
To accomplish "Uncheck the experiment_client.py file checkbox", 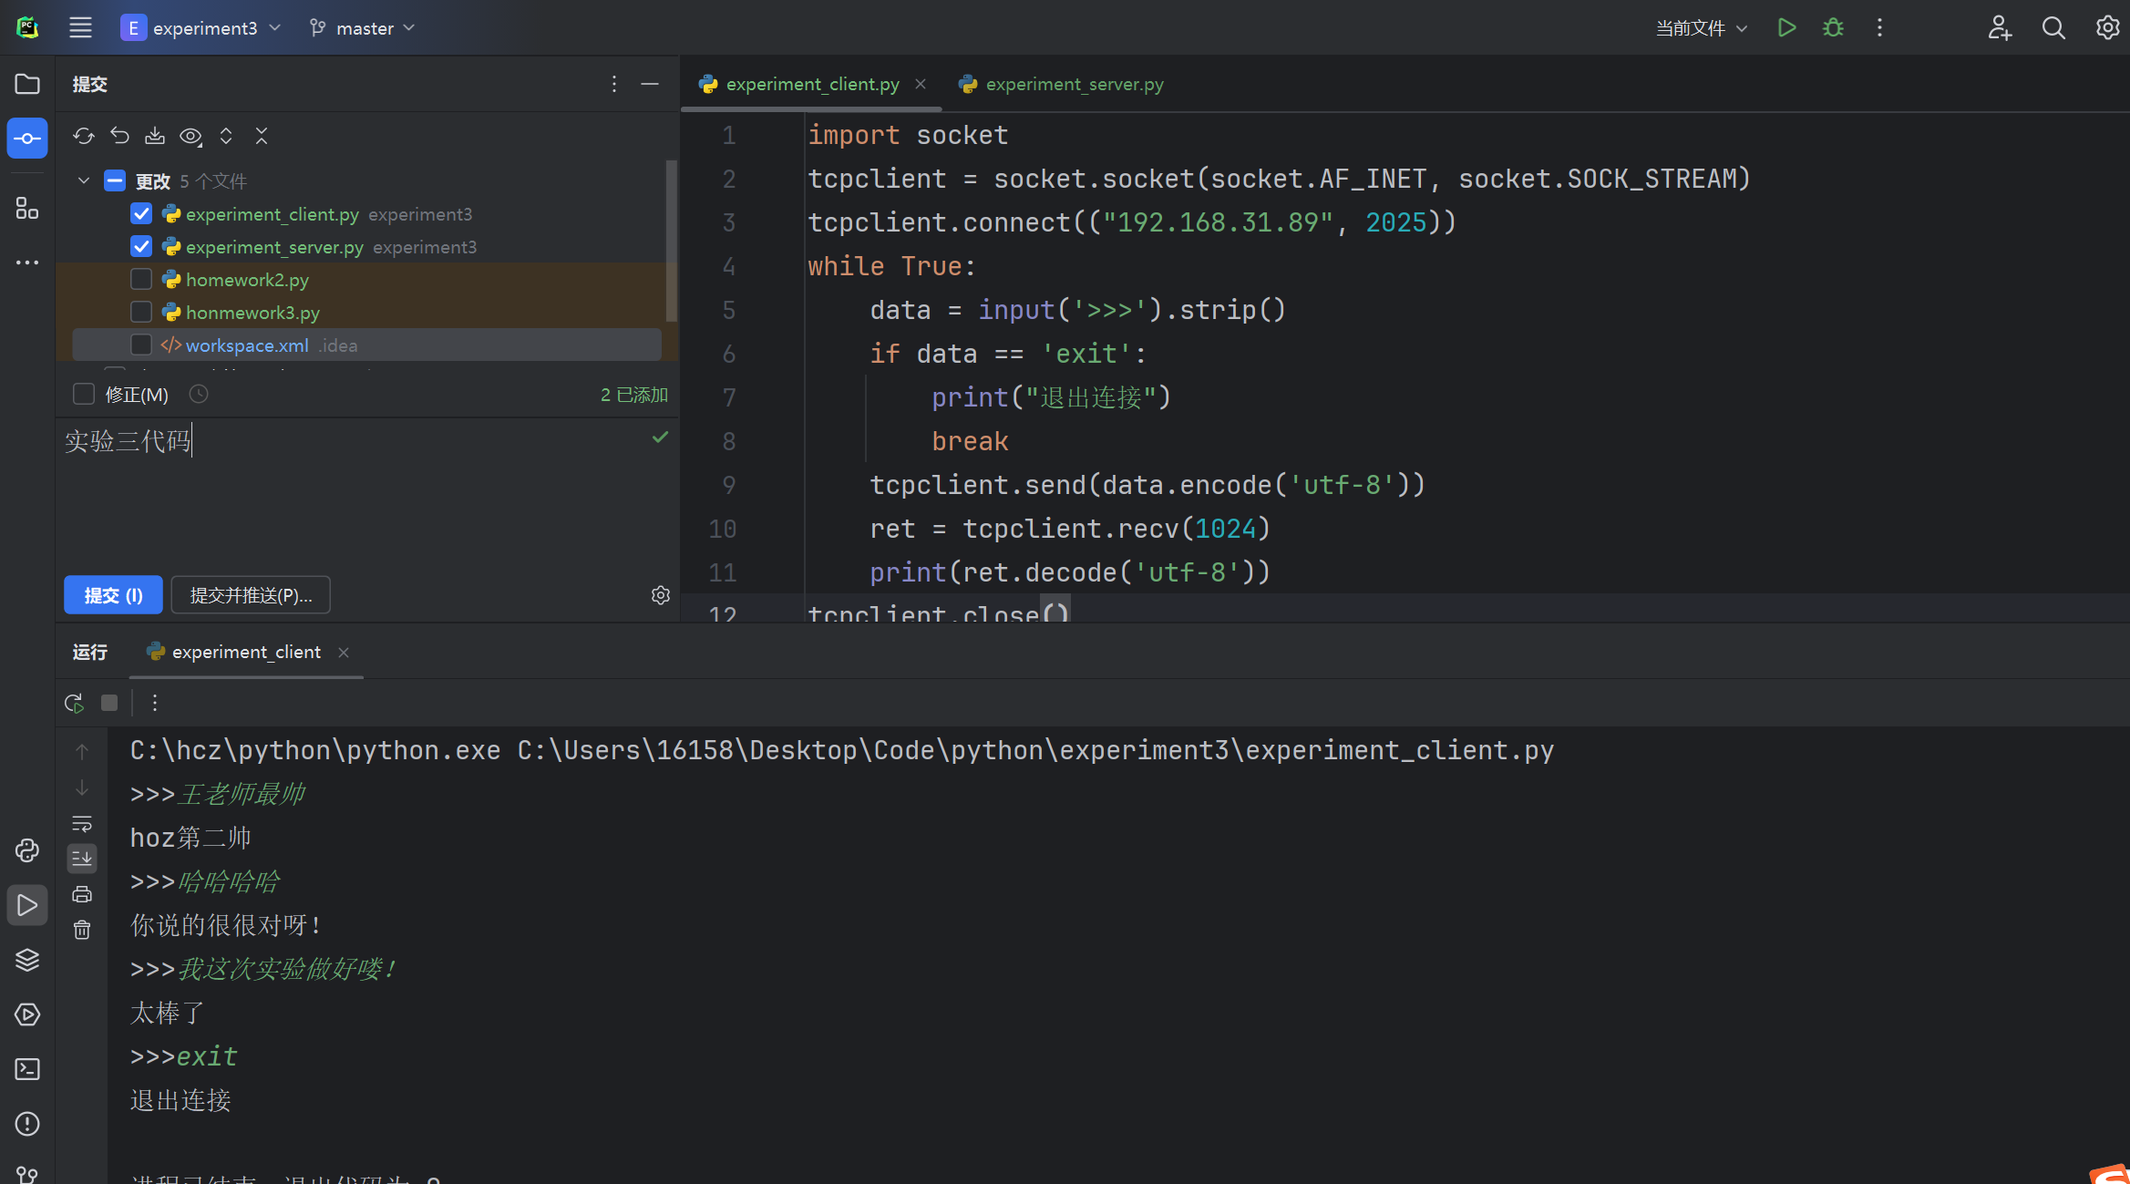I will (x=141, y=214).
